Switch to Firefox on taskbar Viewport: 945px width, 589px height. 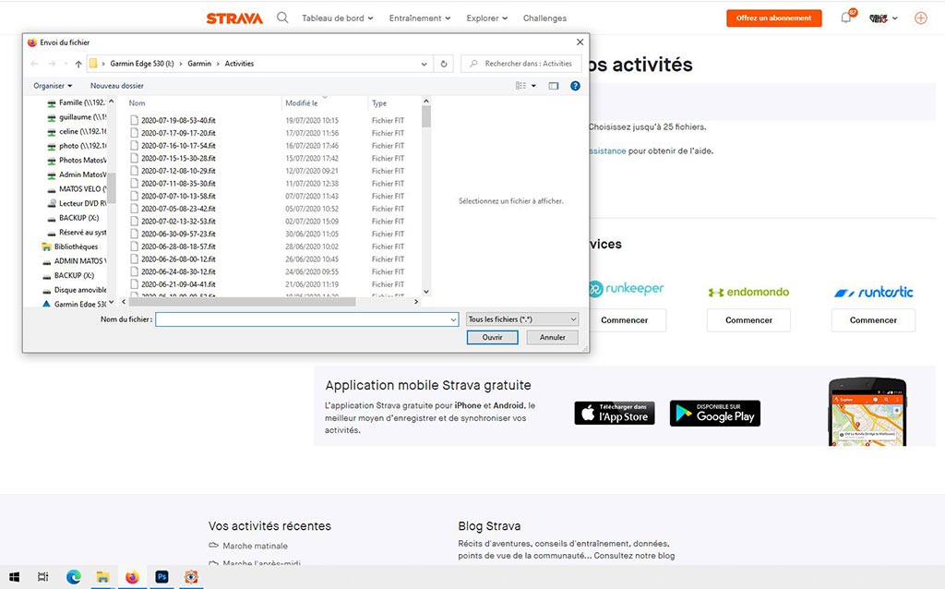point(132,577)
